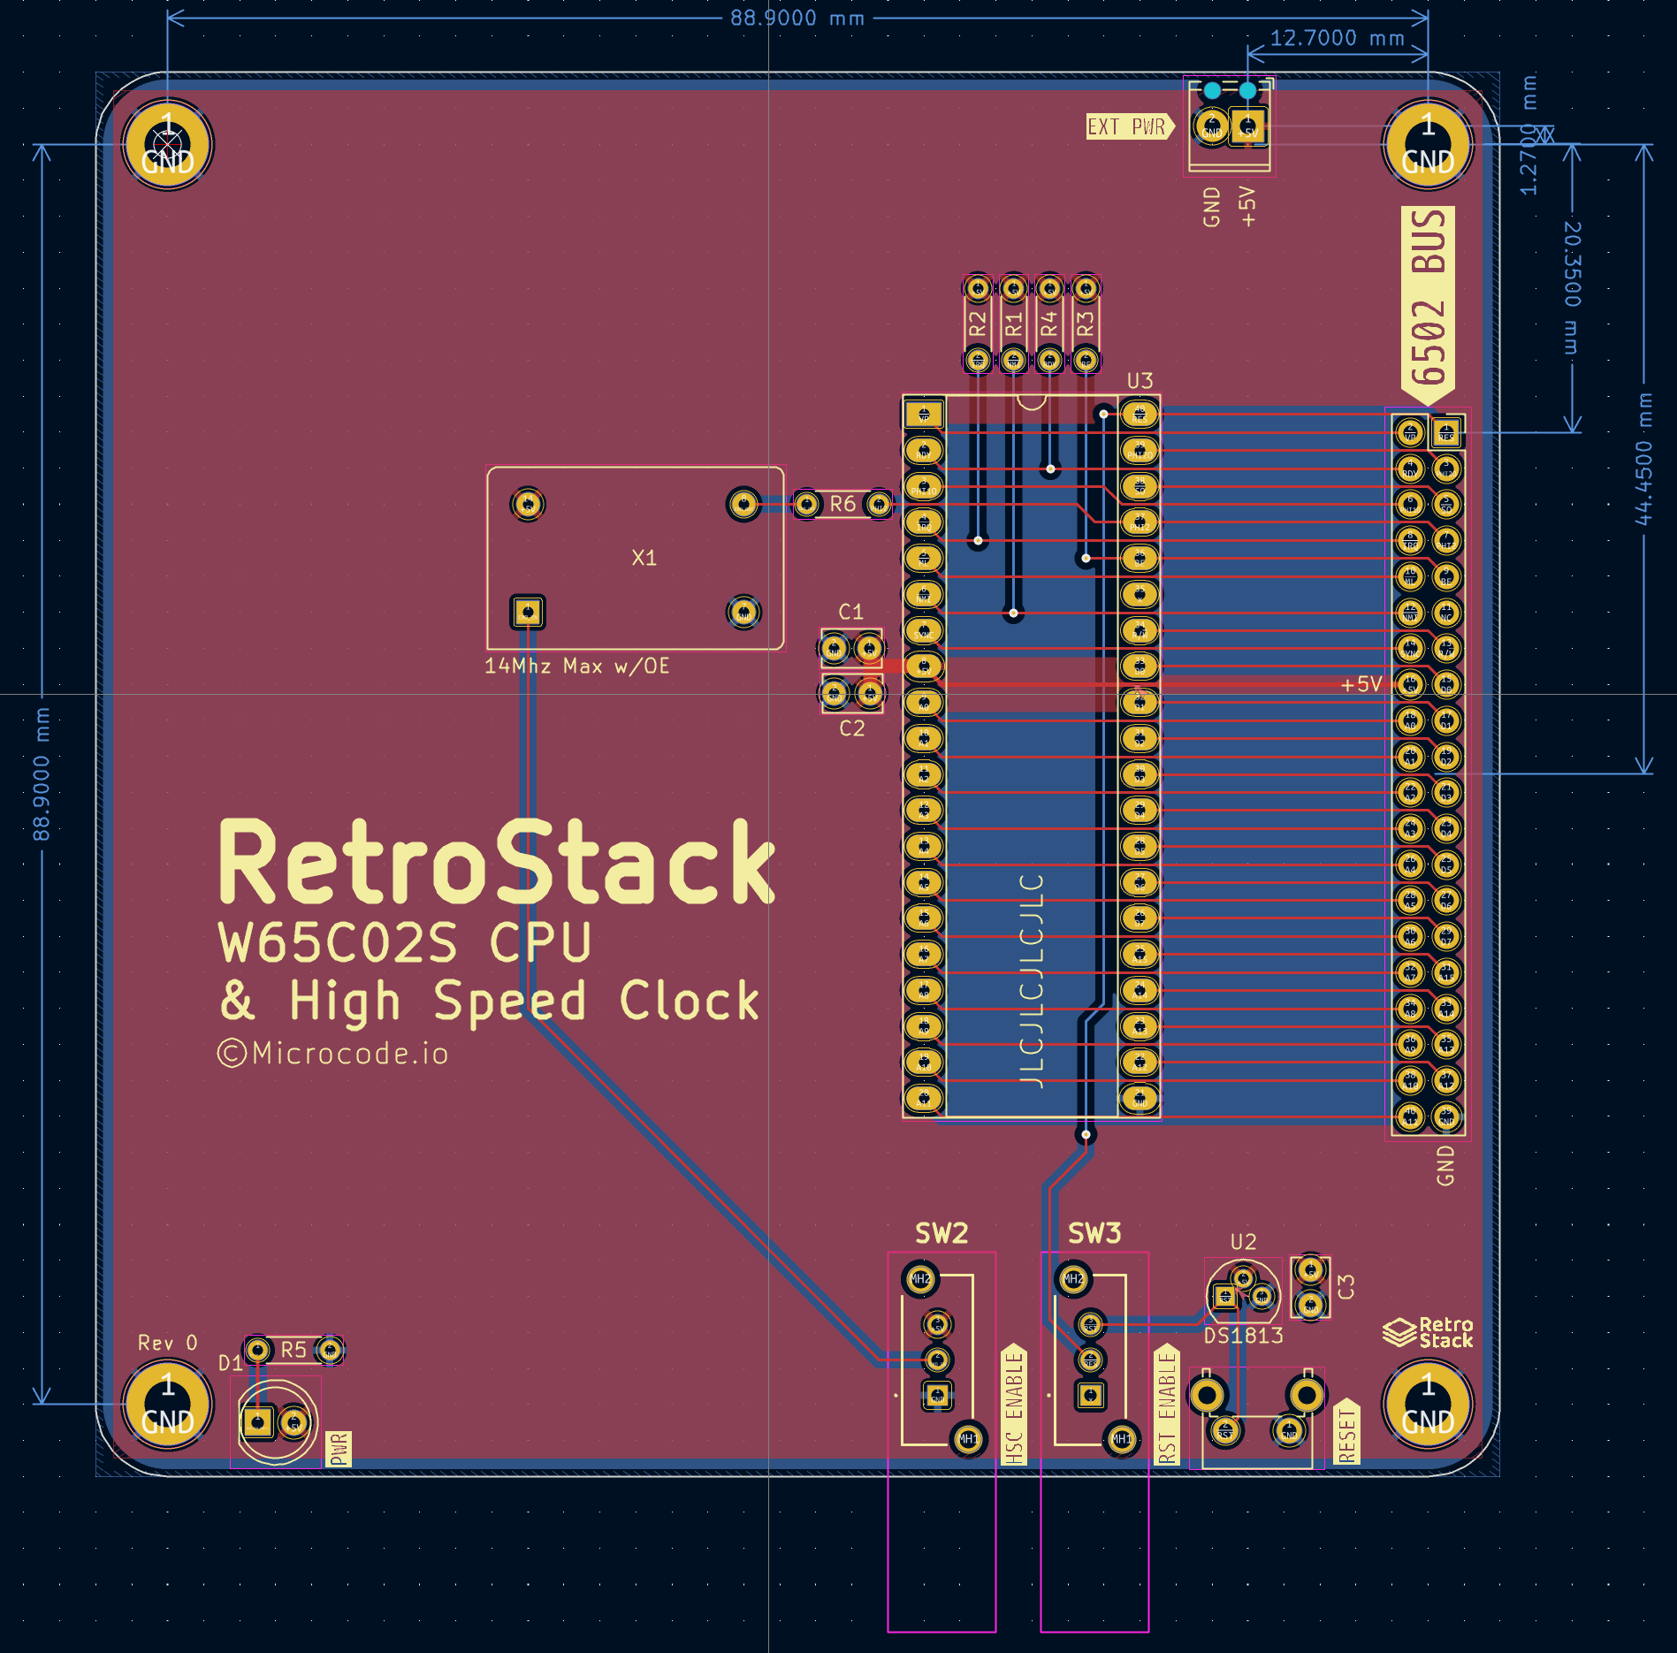
Task: Select resistor R1 label
Action: (x=1013, y=324)
